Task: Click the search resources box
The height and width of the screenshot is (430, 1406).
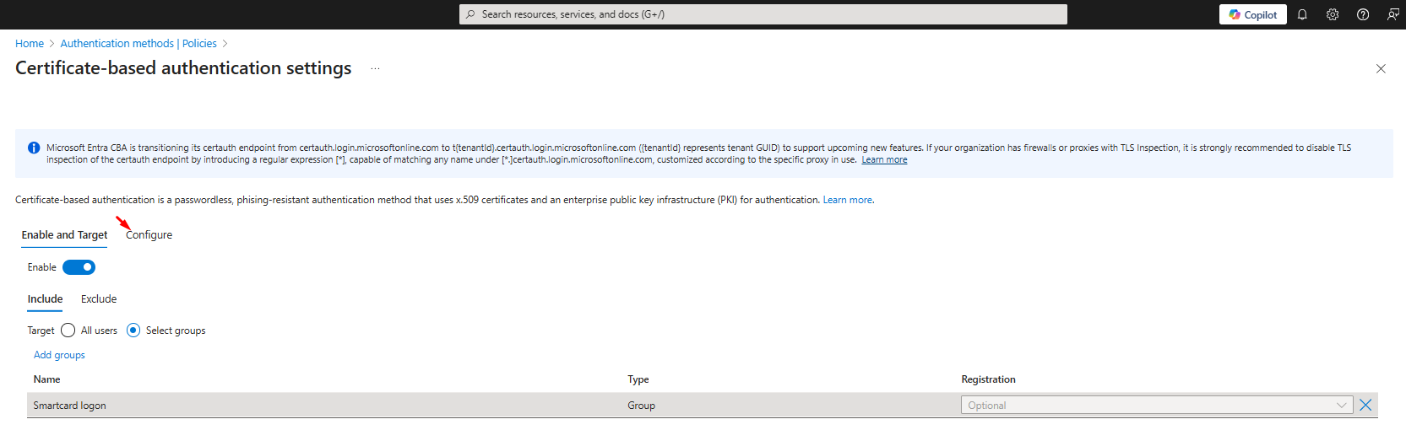Action: (x=763, y=14)
